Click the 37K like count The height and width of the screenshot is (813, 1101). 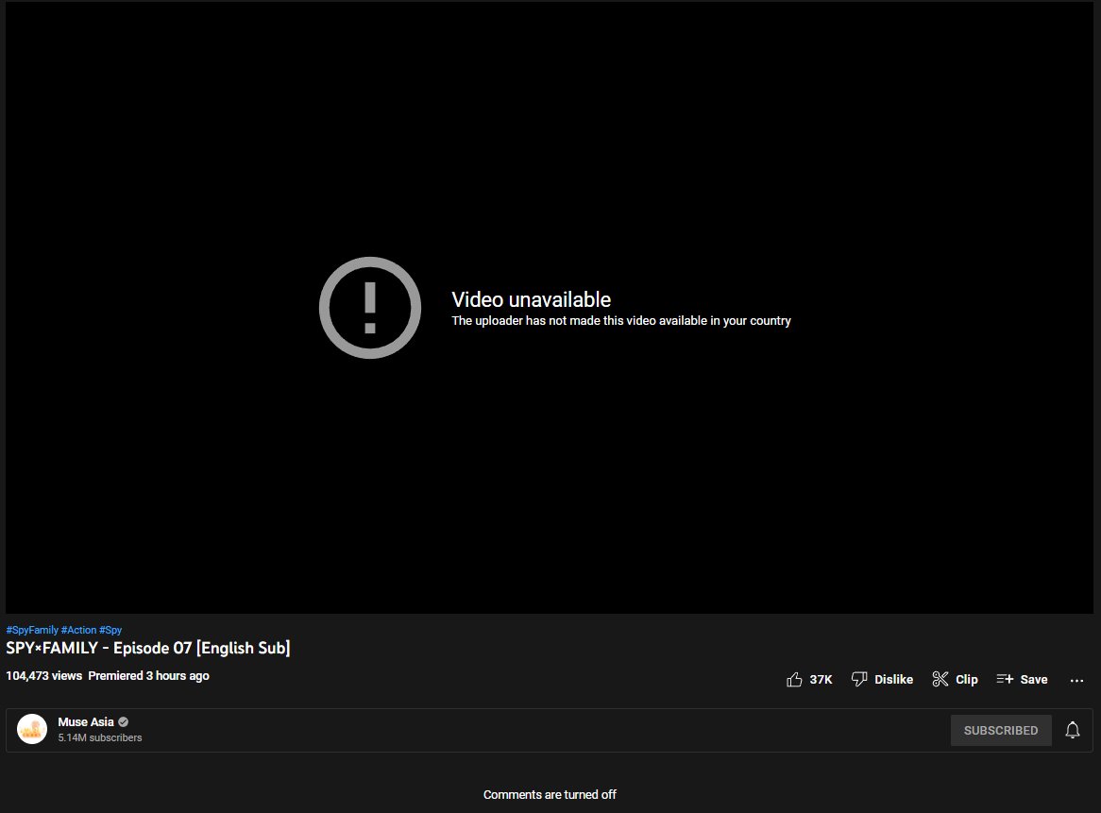821,680
